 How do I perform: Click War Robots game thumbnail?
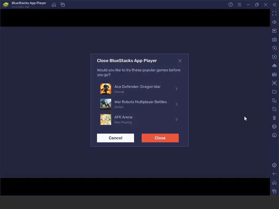[106, 104]
